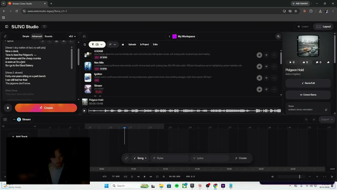Click Add Track in the timeline
This screenshot has width=337, height=190.
[20, 136]
